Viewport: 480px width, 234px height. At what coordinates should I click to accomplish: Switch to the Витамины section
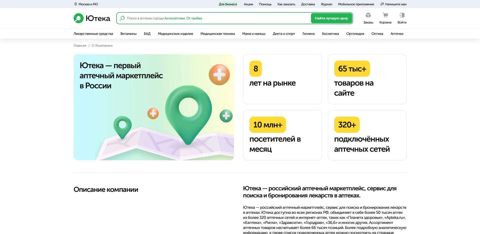coord(128,33)
